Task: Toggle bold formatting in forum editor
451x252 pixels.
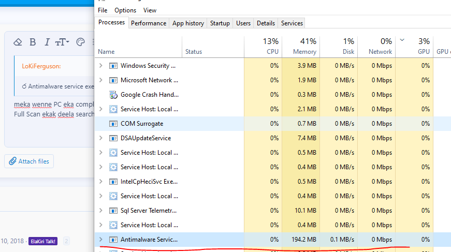Action: pos(33,42)
